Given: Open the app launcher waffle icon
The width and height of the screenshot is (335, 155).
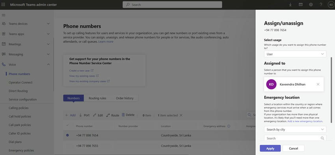Looking at the screenshot, I should pos(3,4).
